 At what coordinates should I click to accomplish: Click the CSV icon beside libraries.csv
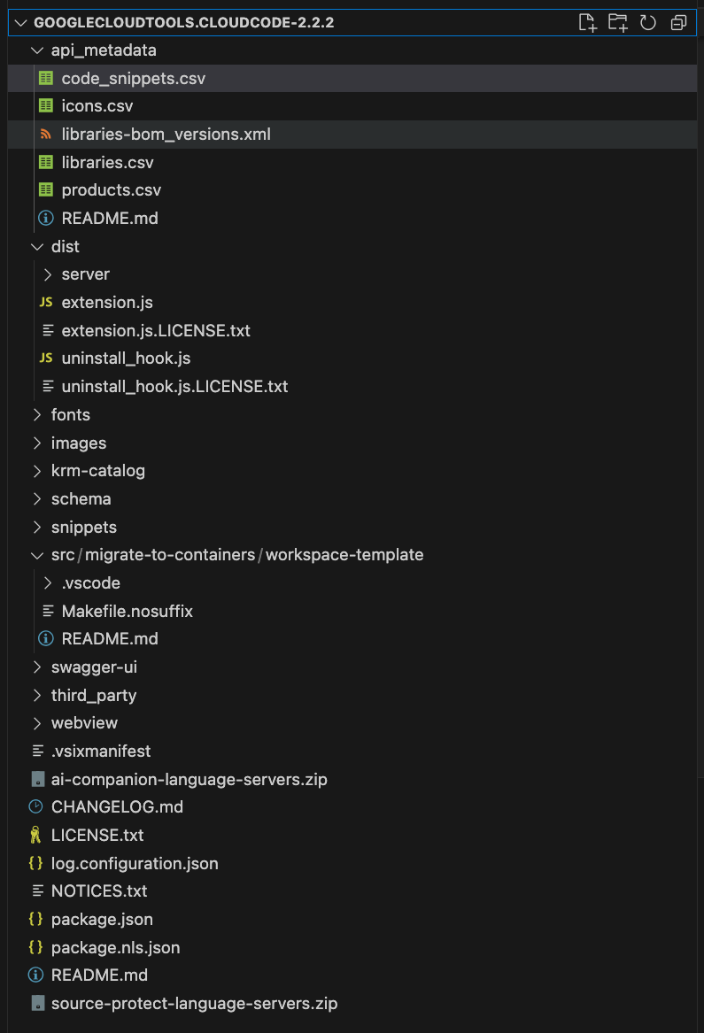pyautogui.click(x=45, y=162)
